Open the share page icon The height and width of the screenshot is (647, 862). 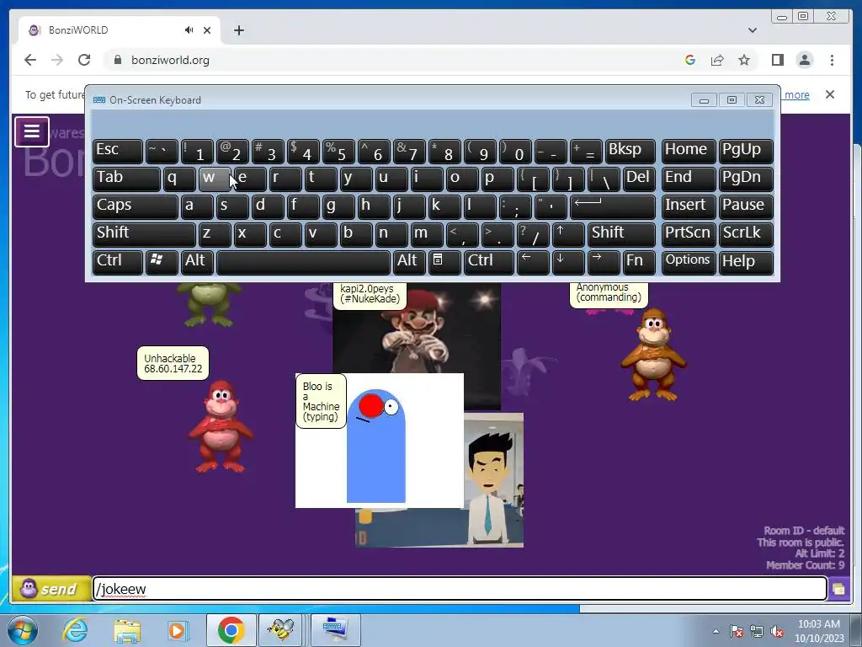click(717, 60)
